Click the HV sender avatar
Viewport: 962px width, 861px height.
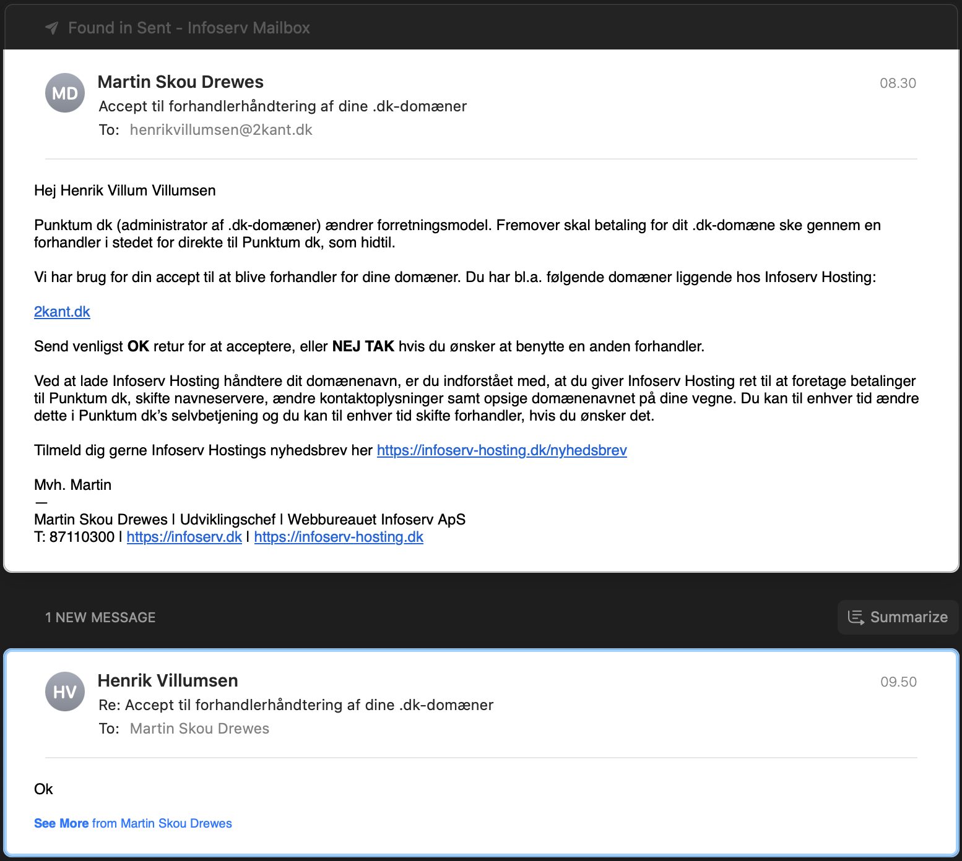coord(65,692)
